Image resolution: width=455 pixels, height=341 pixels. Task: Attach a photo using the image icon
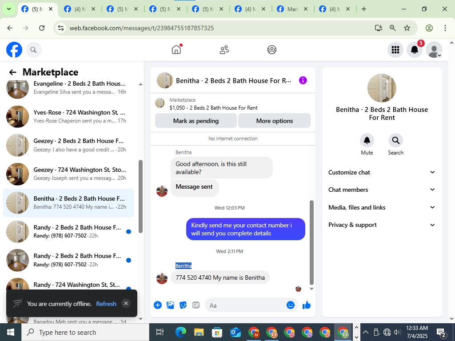coord(170,305)
